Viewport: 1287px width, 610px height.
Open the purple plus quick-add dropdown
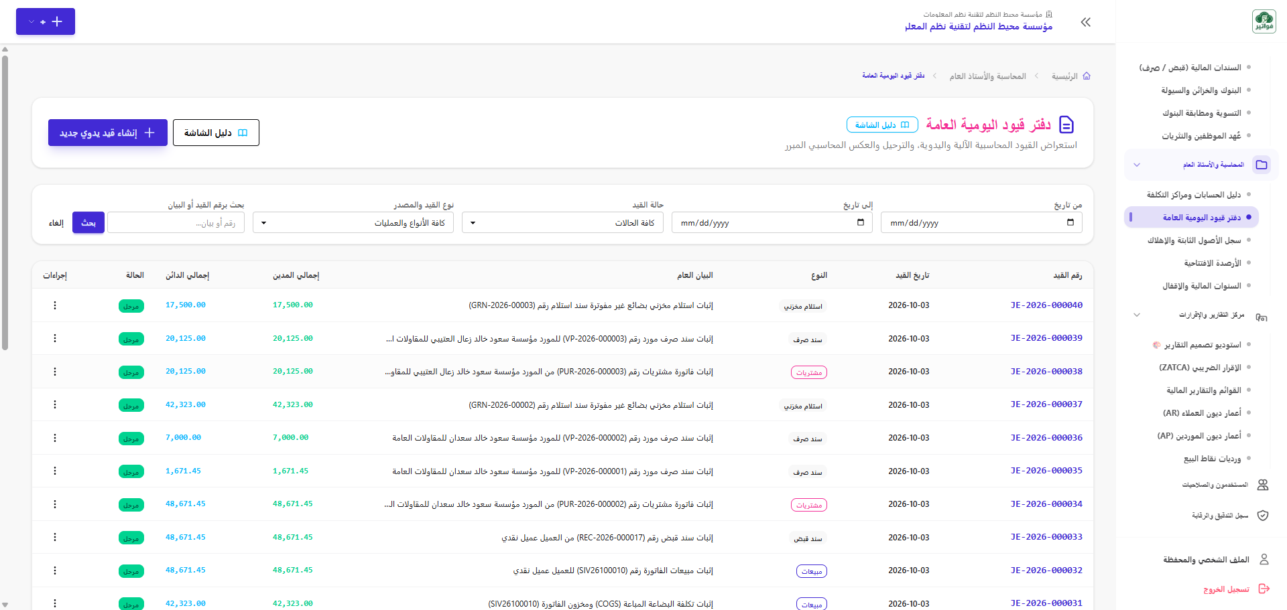[46, 21]
